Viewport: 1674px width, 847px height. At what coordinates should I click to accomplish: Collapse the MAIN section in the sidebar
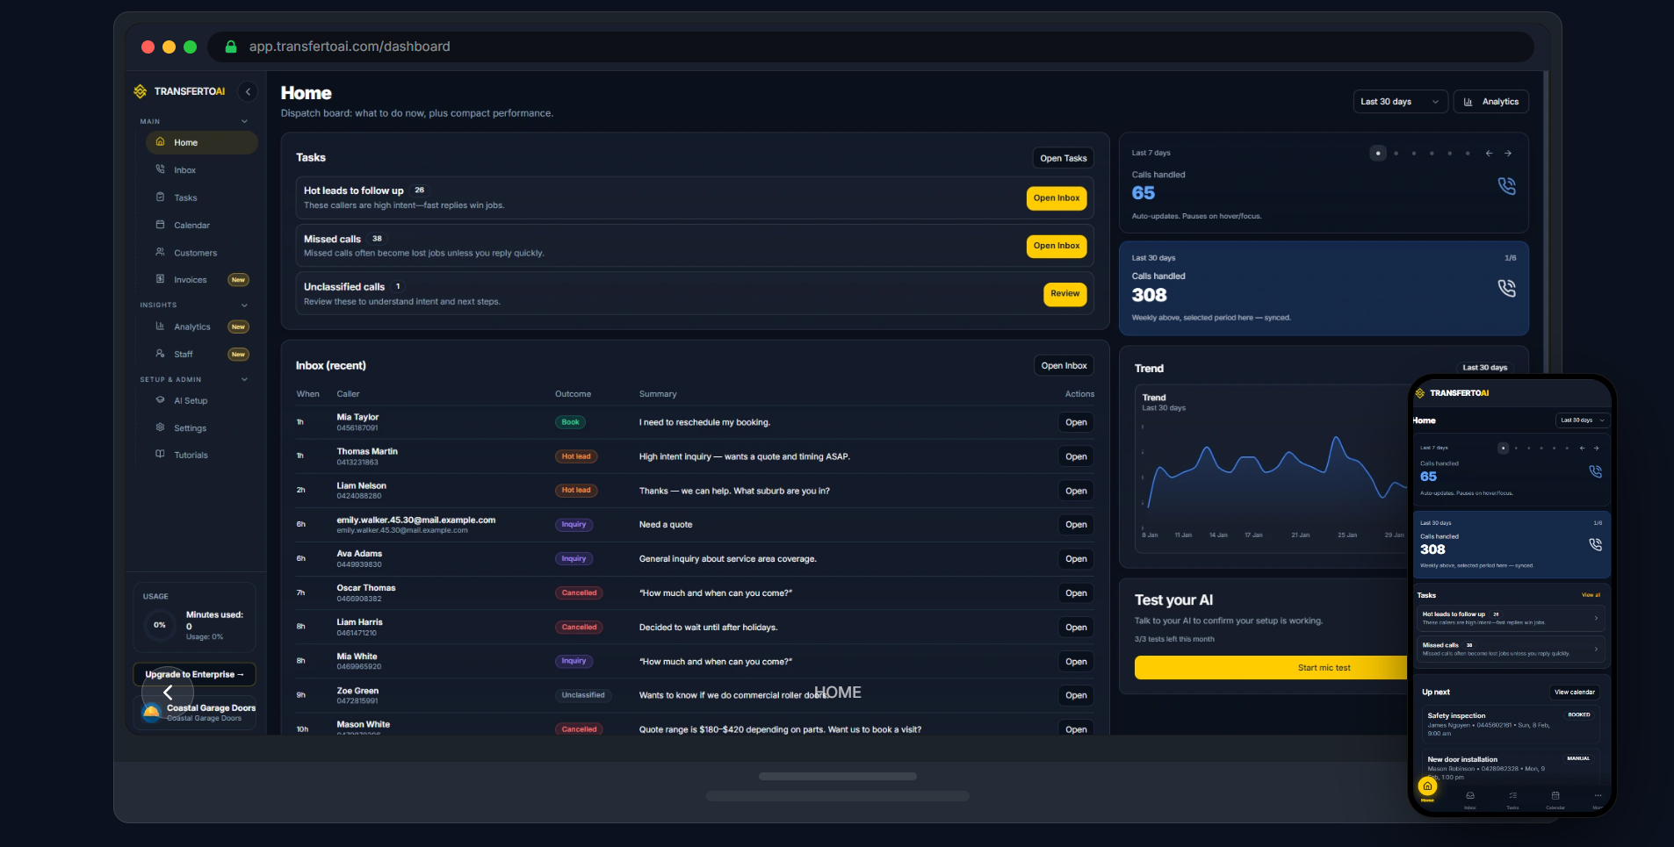coord(243,121)
